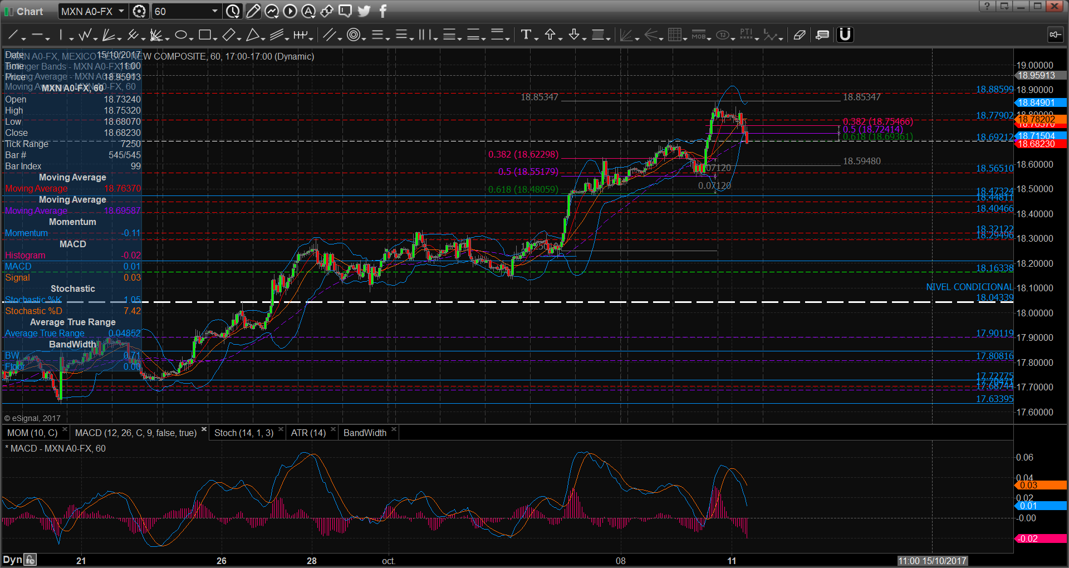Screen dimensions: 1069x568
Task: Select the up arrow marker tool
Action: tap(550, 35)
